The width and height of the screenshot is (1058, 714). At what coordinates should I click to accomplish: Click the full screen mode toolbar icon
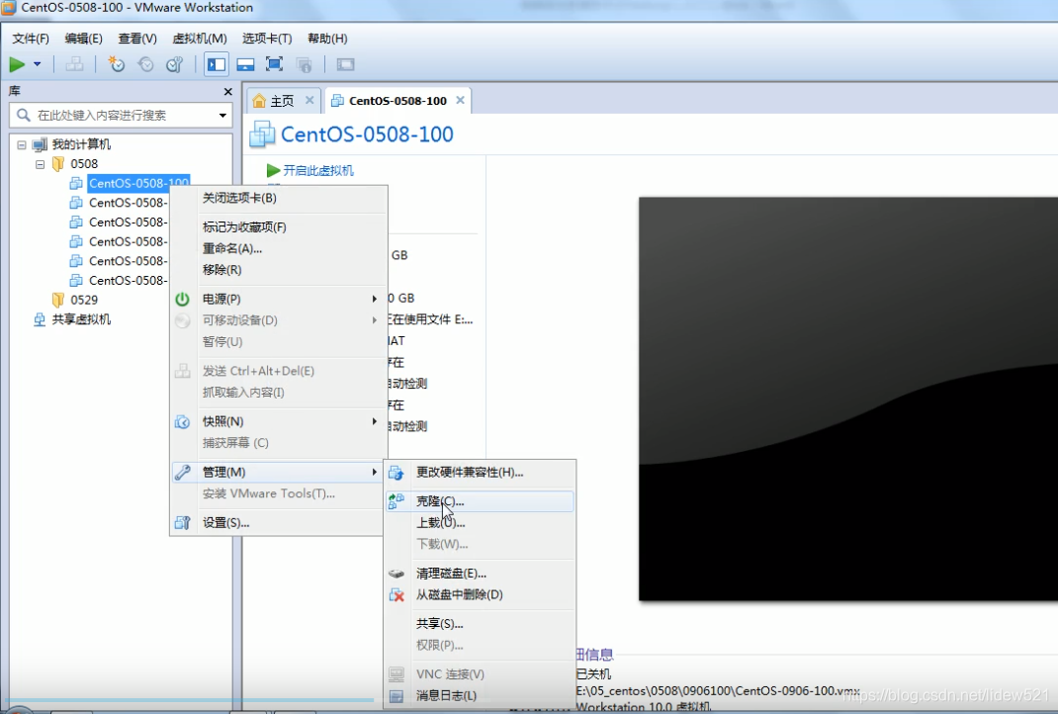274,65
